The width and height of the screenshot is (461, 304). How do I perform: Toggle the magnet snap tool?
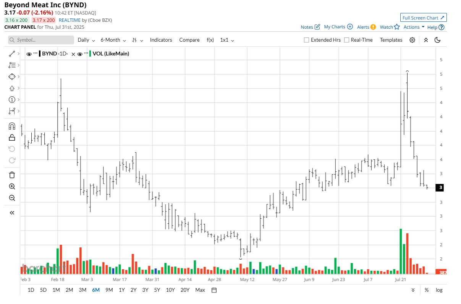(x=11, y=126)
